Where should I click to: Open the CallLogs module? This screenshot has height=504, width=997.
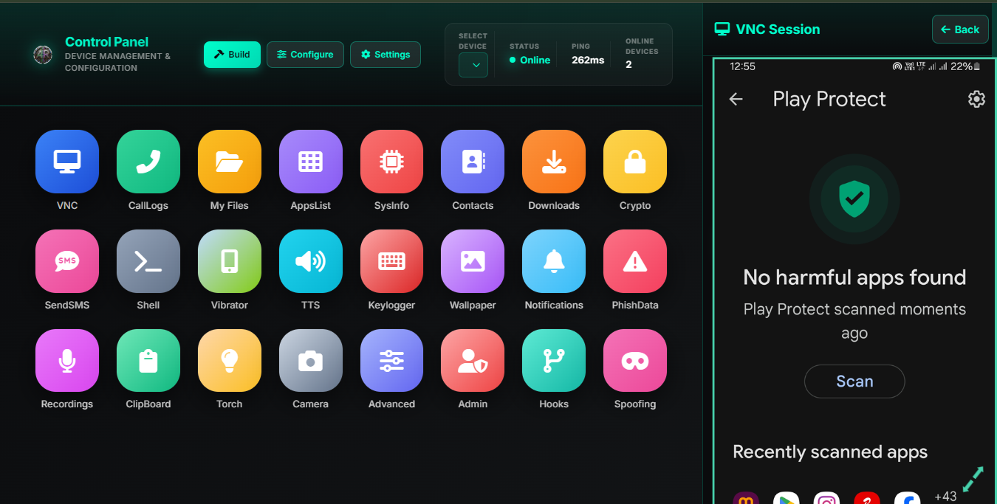(148, 161)
